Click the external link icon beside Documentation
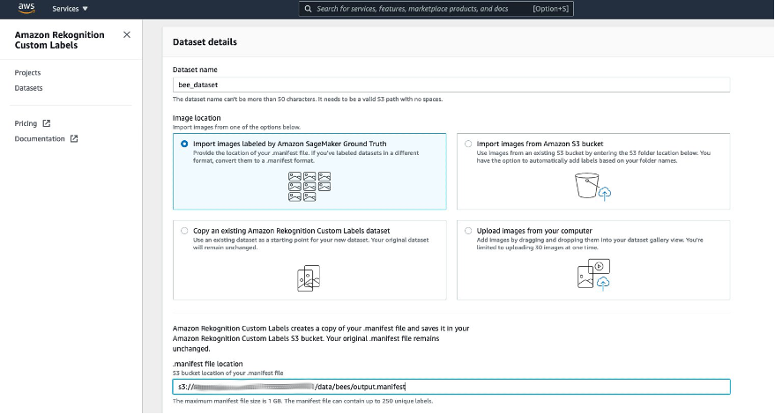 pos(74,139)
